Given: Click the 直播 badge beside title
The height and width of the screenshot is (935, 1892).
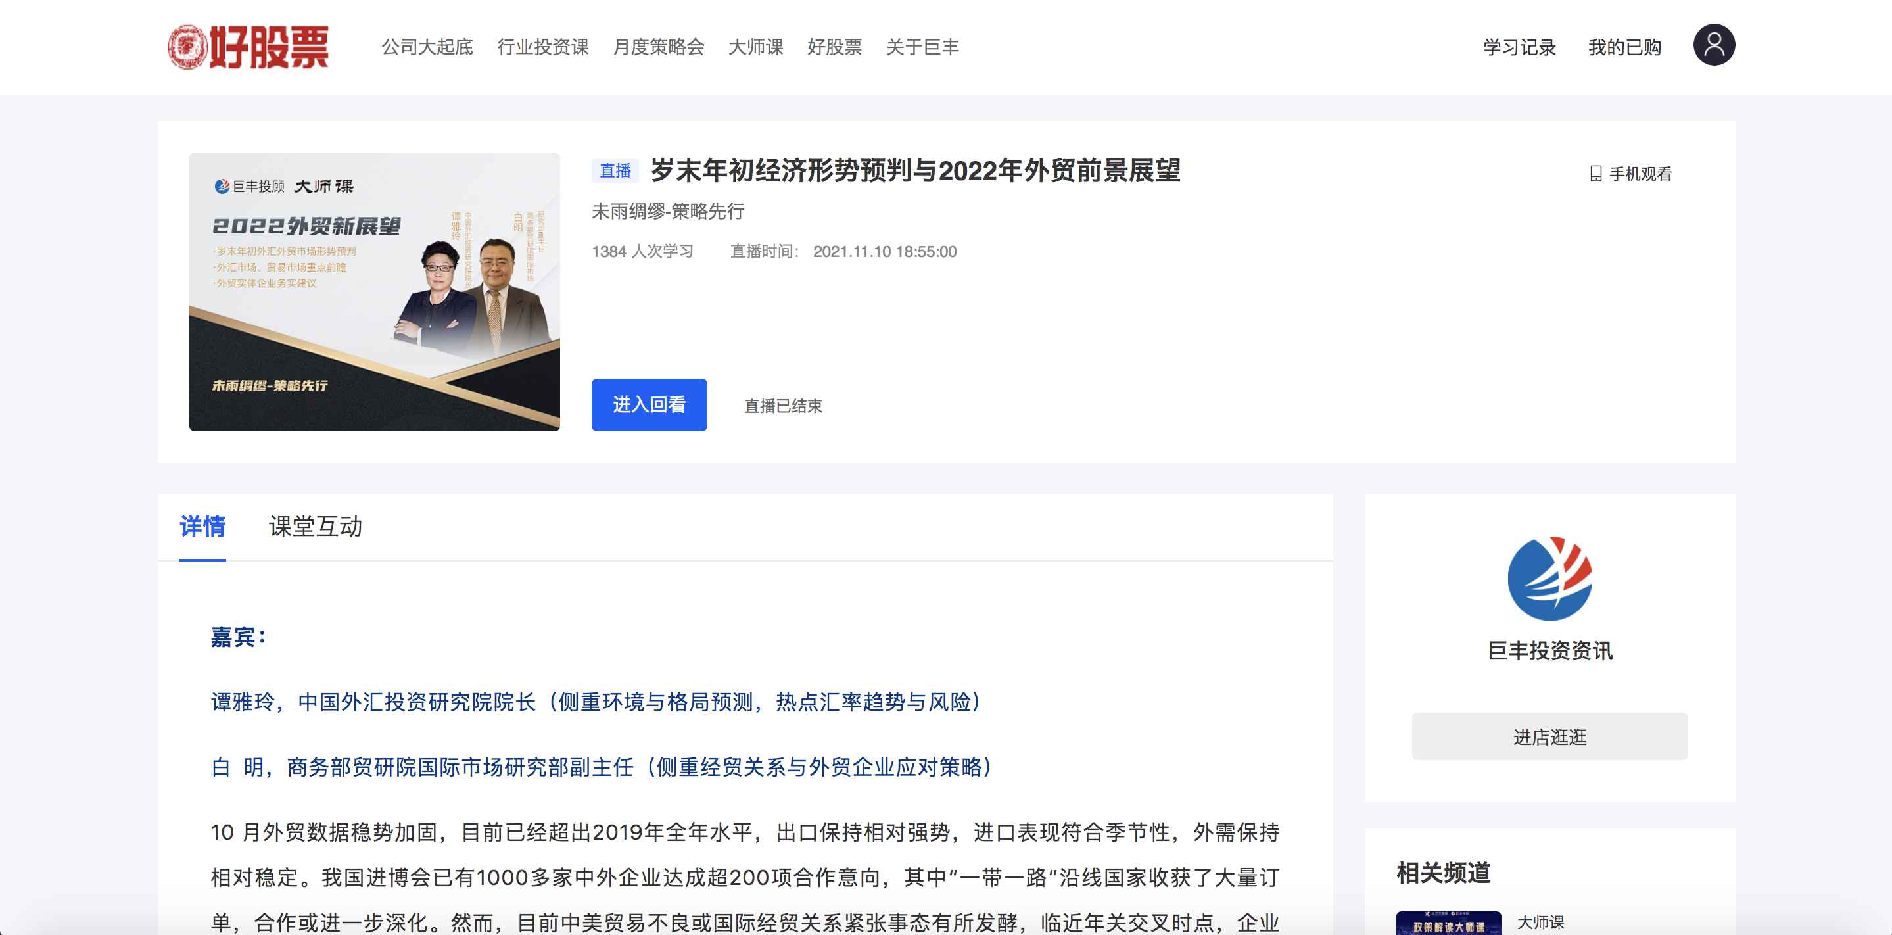Looking at the screenshot, I should [615, 171].
